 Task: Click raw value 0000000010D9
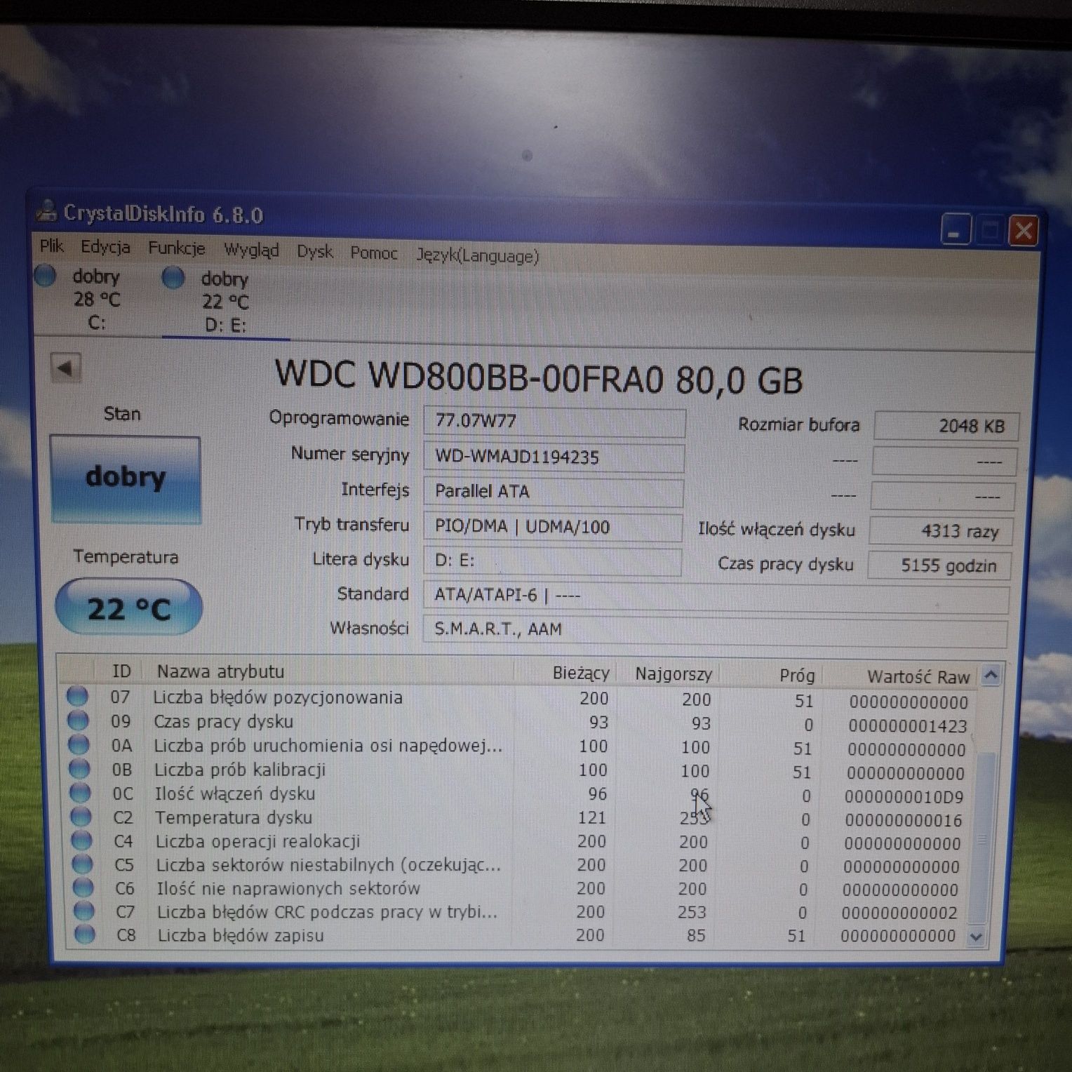click(x=904, y=797)
